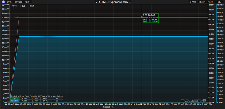Click the PWR data point marker on cursor
The width and height of the screenshot is (225, 109).
point(142,37)
